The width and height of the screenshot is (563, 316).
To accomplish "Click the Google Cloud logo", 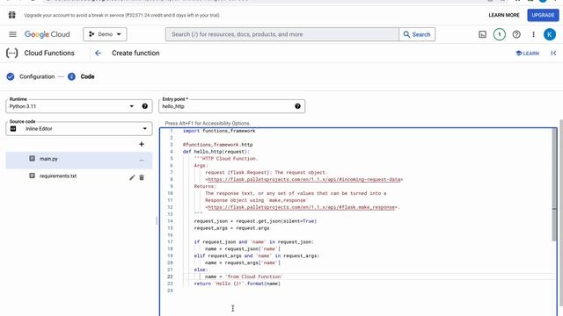I will point(47,34).
